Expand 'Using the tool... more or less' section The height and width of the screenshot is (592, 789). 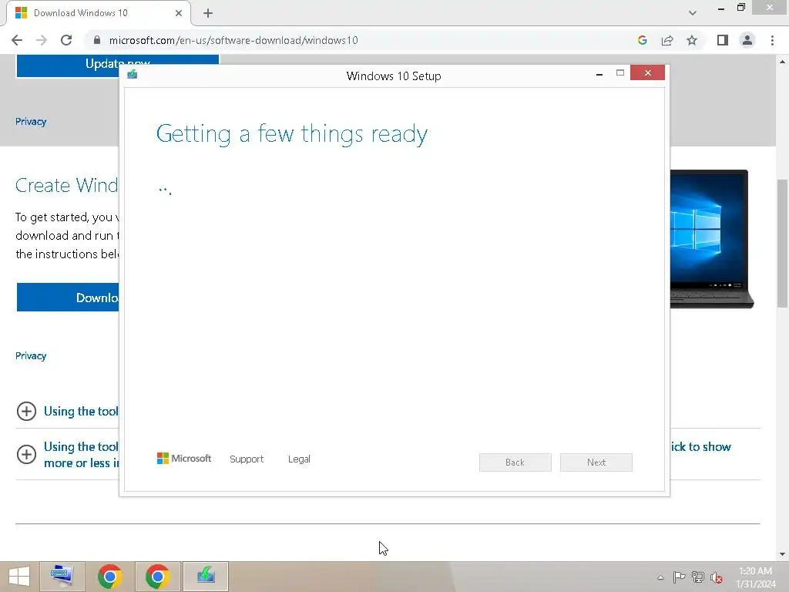pyautogui.click(x=26, y=455)
